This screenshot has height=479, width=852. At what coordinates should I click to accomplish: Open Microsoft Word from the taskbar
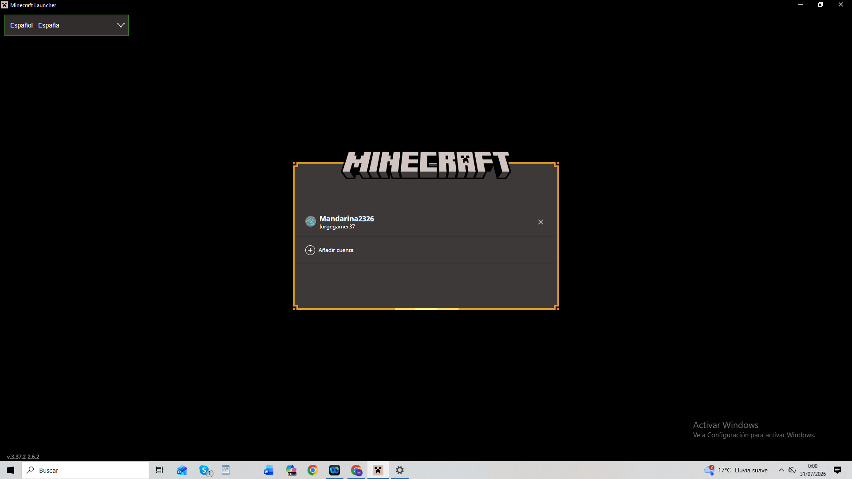coord(269,470)
